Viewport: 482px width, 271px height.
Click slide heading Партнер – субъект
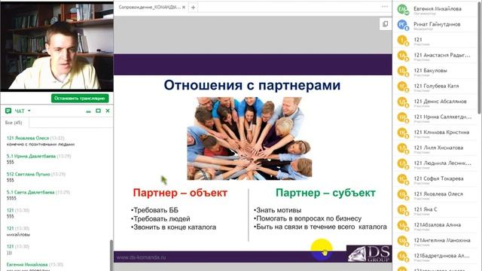pyautogui.click(x=325, y=193)
